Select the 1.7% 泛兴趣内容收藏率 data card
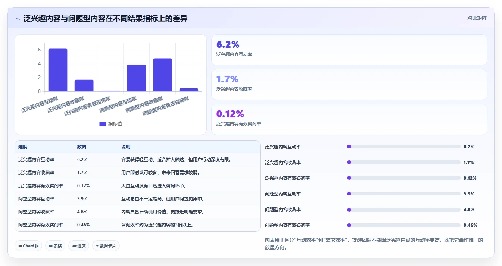 click(349, 84)
